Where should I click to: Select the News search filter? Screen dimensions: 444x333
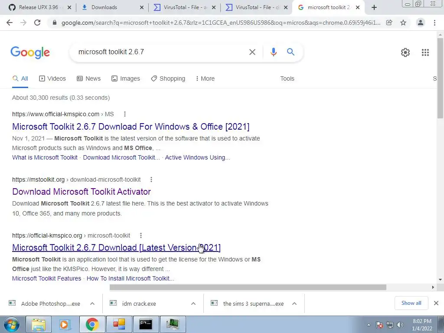click(88, 79)
